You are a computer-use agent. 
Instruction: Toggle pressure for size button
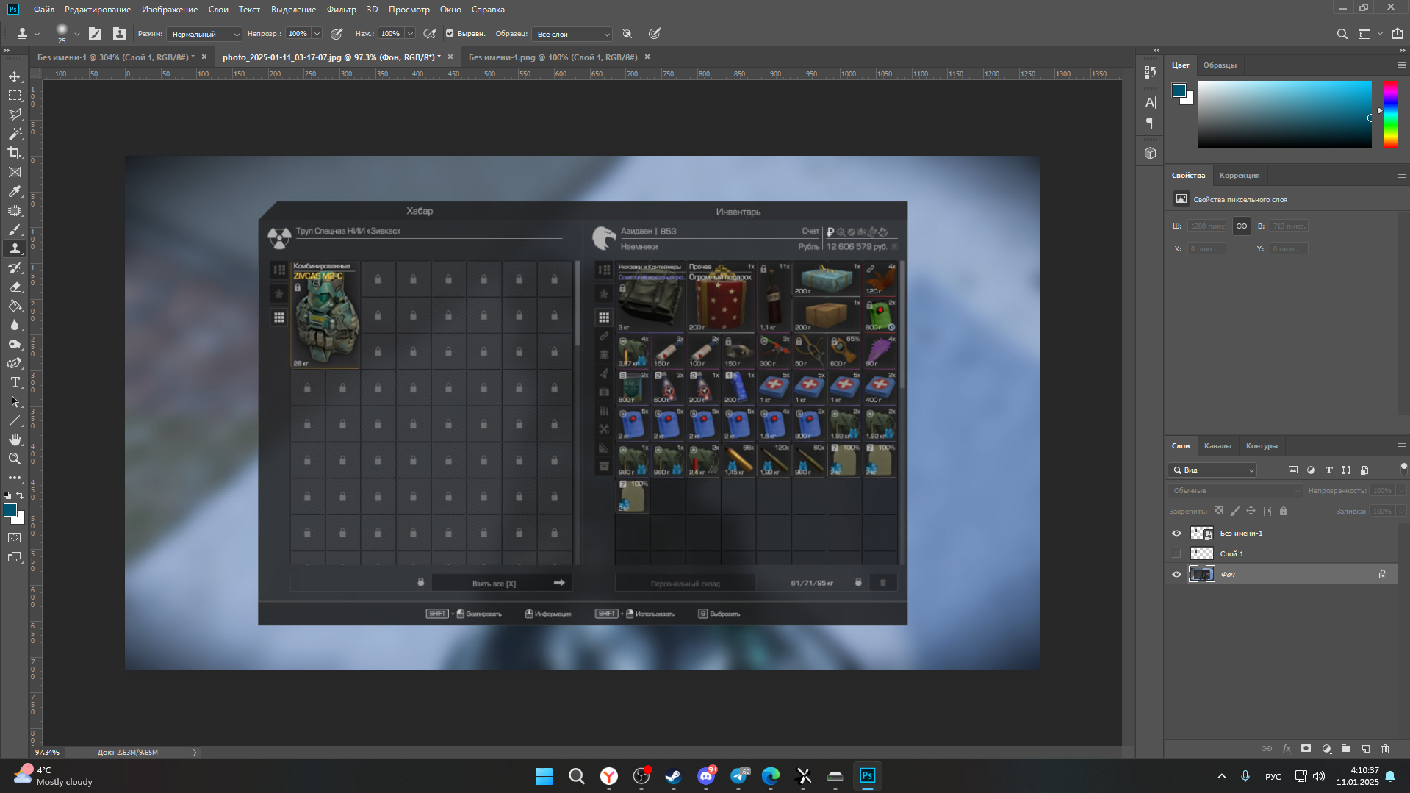click(655, 34)
